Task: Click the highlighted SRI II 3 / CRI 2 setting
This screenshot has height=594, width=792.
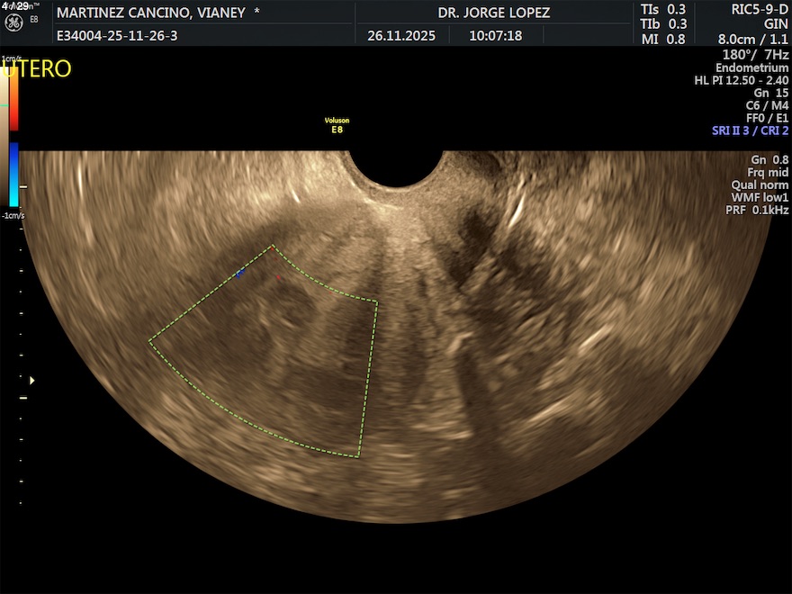Action: click(749, 130)
